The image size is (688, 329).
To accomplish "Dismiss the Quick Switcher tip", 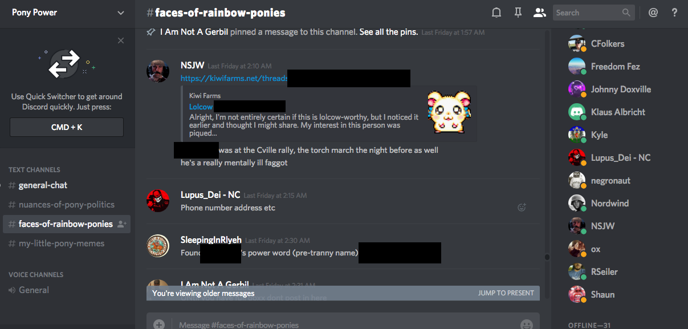I will tap(121, 40).
